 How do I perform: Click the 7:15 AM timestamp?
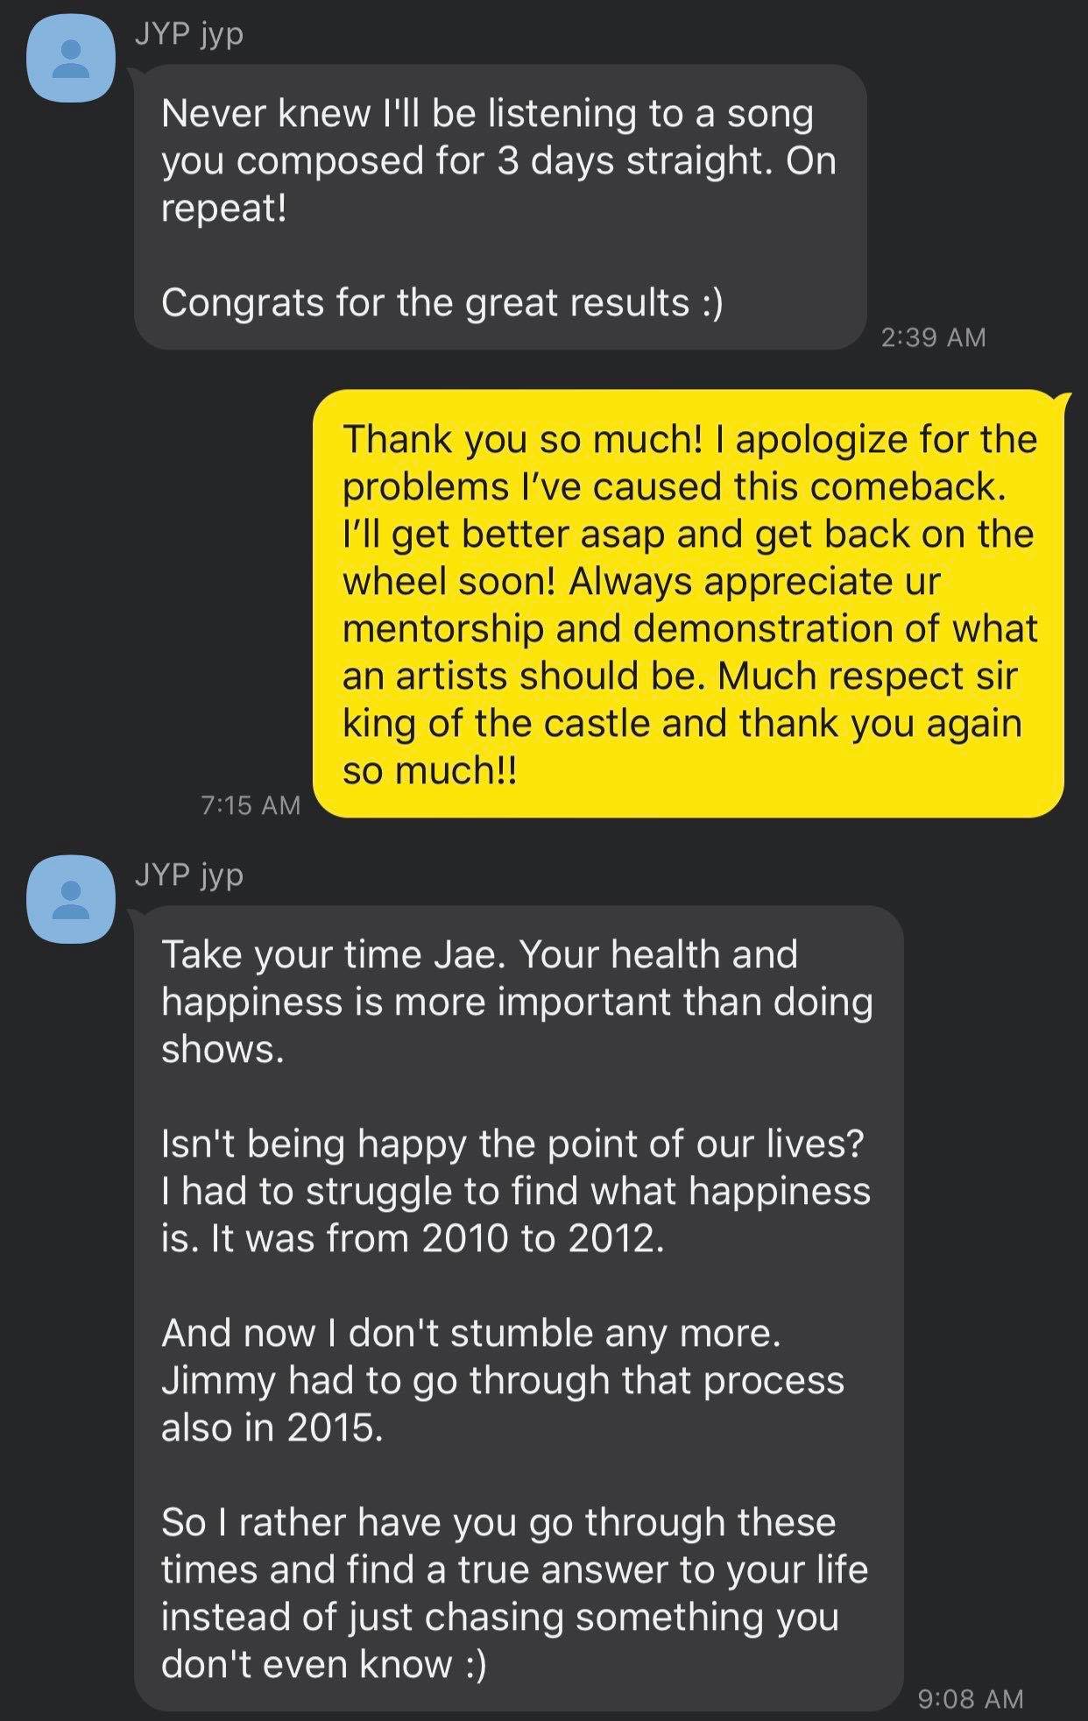(251, 805)
